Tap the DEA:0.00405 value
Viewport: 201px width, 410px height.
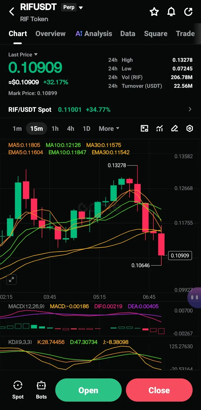[143, 306]
